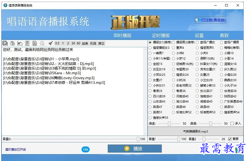Image resolution: width=249 pixels, height=161 pixels.
Task: Click the 已注册(高级版) registration button
Action: [211, 20]
